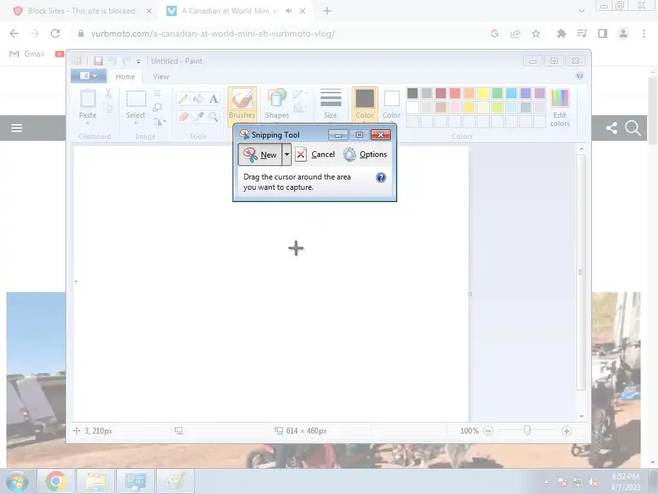Switch to Block Sites browser tab
This screenshot has height=494, width=658.
click(x=82, y=11)
